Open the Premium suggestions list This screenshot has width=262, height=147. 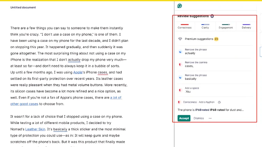[x=215, y=39]
